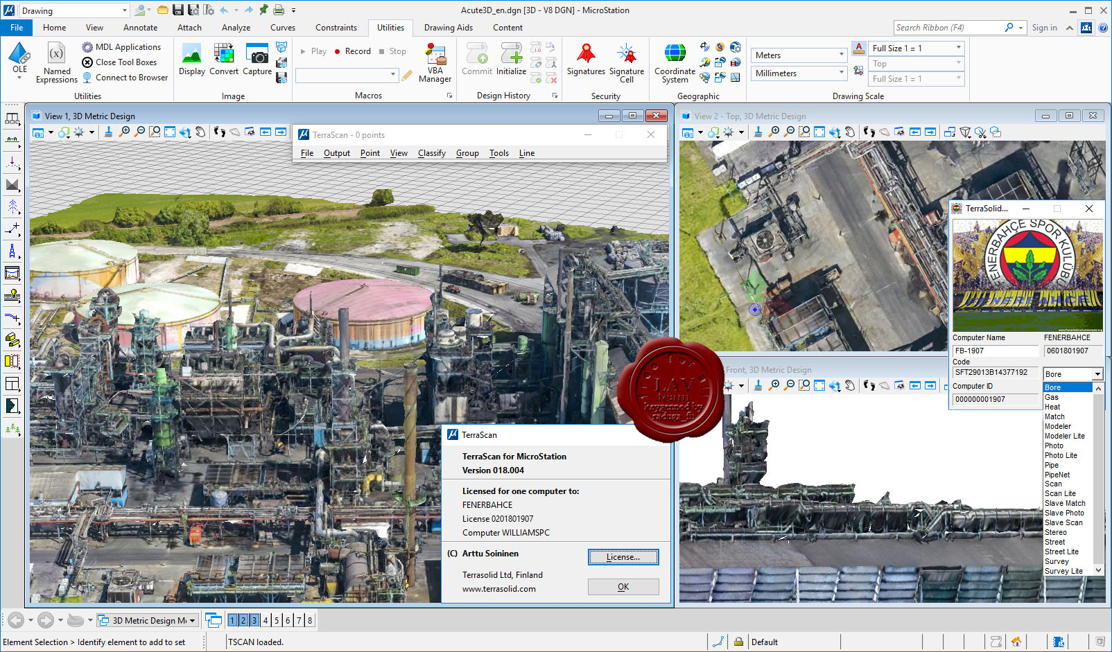Click the Help question mark icon

coord(1102,28)
